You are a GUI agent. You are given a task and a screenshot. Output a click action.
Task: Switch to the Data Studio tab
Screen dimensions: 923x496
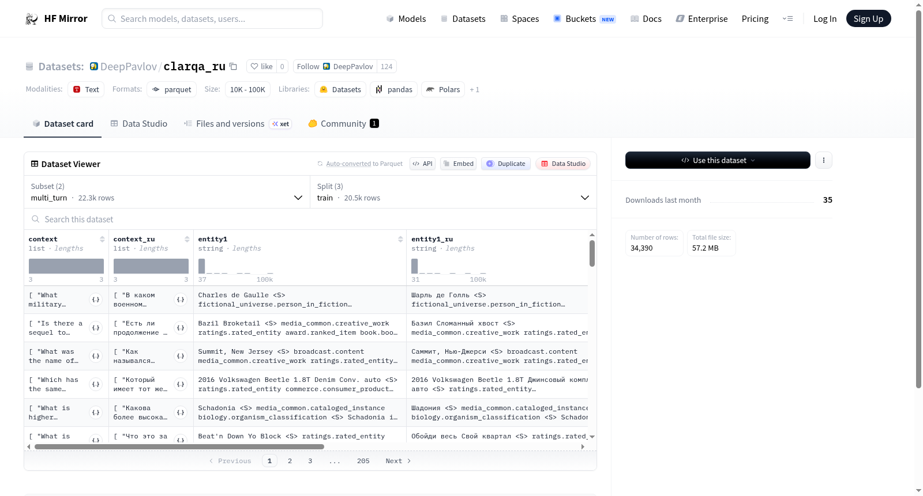139,124
